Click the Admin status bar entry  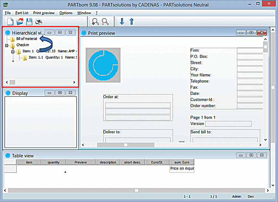pos(236,196)
